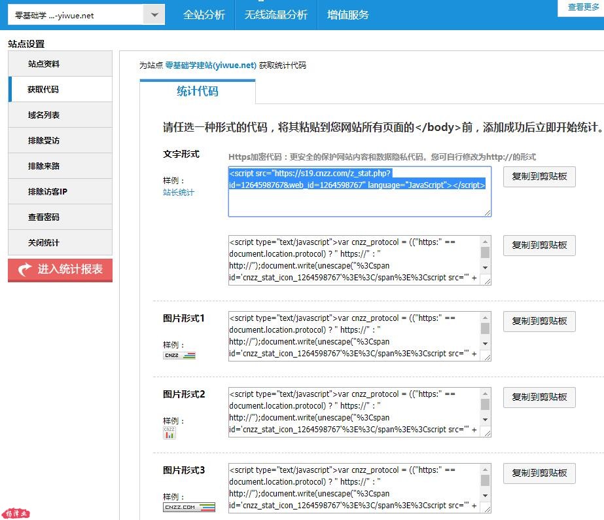Select 关闭统计 in the sidebar
604x520 pixels.
pyautogui.click(x=60, y=242)
